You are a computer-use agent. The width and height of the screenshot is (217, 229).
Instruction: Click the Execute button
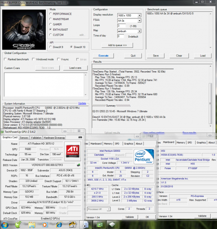coord(103,56)
